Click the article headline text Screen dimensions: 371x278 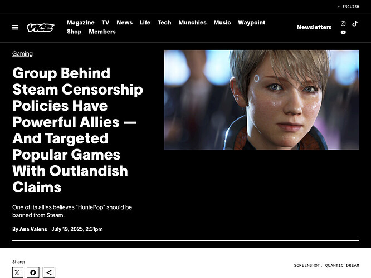pos(77,130)
